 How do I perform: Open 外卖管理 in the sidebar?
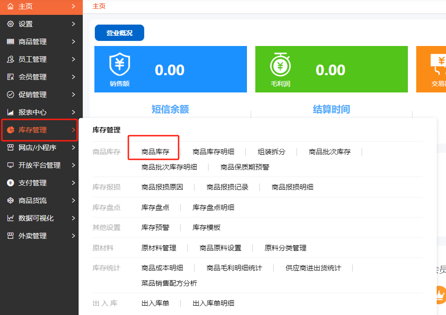click(x=33, y=236)
